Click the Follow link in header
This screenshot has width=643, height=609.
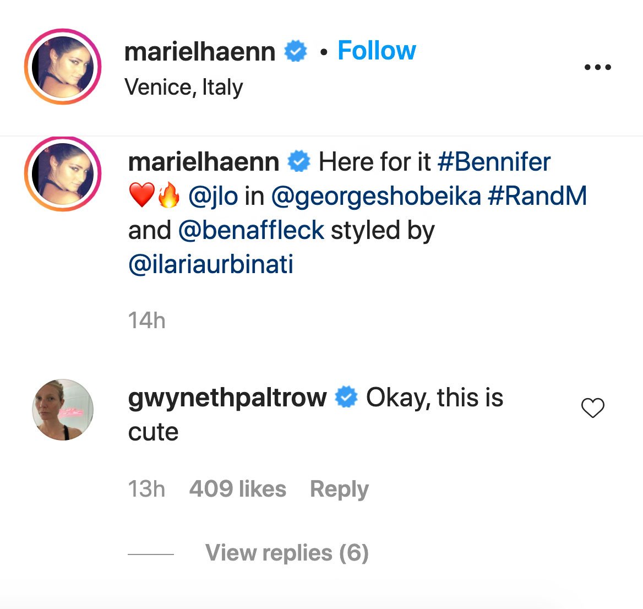click(377, 51)
